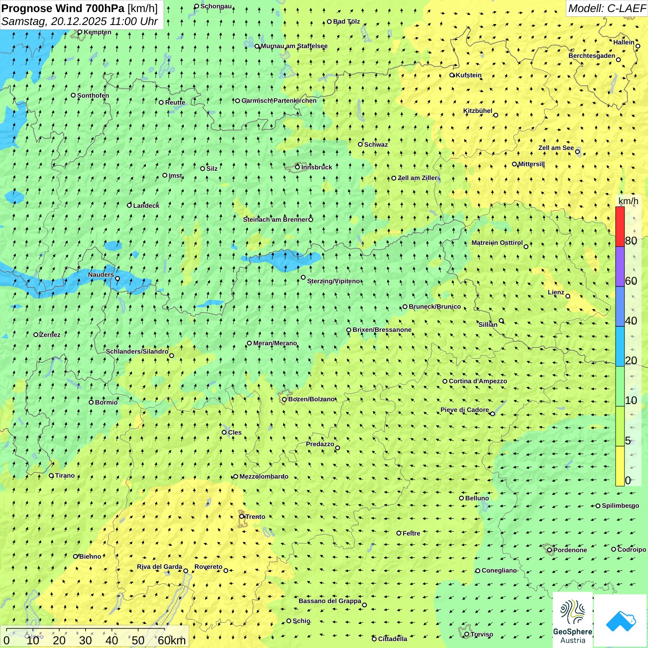
Task: Click the 'Spilimbergo' label
Action: 620,505
